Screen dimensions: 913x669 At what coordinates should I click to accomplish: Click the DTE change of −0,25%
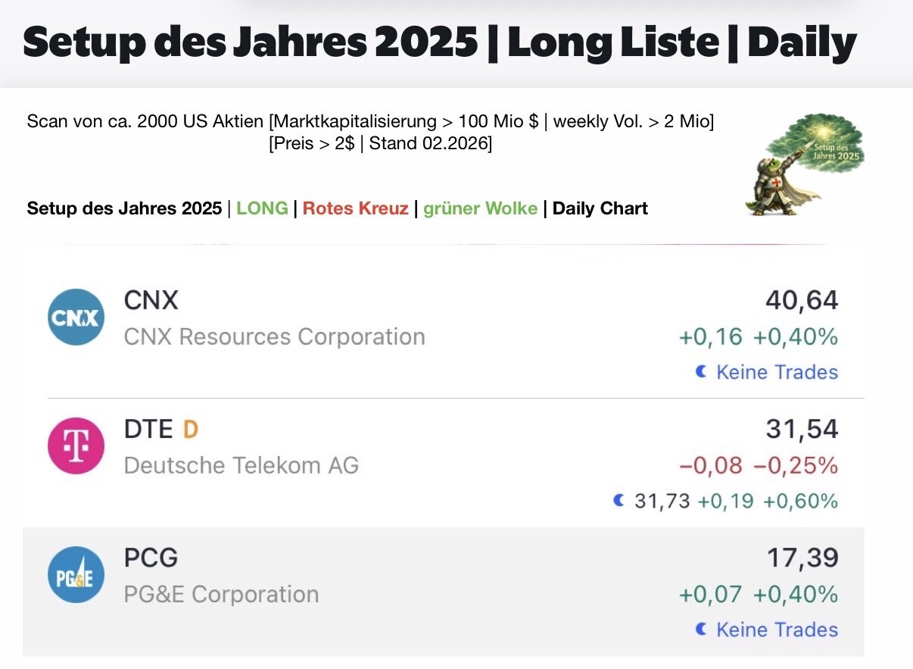coord(796,465)
